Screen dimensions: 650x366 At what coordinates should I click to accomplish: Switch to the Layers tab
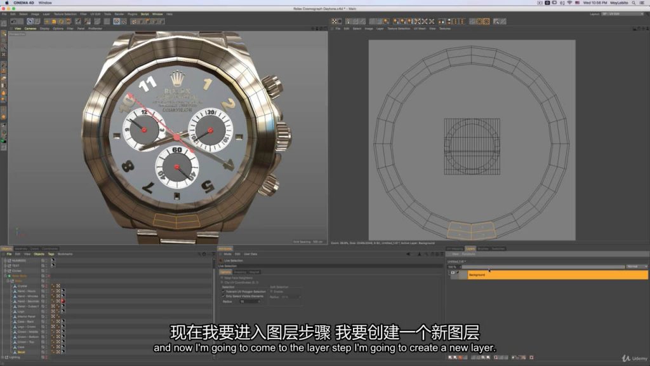click(470, 248)
